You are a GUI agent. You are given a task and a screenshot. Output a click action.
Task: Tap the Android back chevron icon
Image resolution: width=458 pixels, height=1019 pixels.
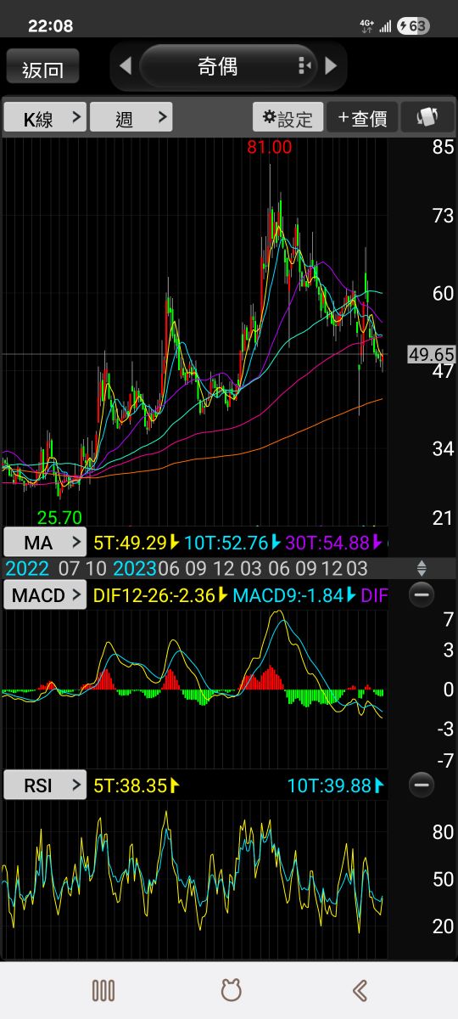(x=359, y=990)
